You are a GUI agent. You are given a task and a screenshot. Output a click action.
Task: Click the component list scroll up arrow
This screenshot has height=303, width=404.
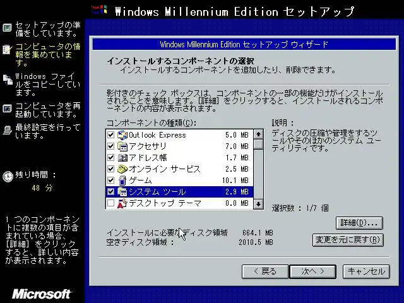click(258, 134)
